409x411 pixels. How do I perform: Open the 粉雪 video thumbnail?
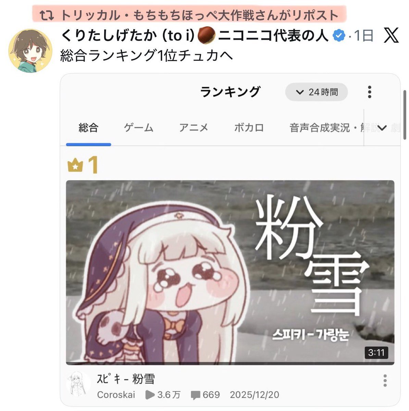click(230, 272)
